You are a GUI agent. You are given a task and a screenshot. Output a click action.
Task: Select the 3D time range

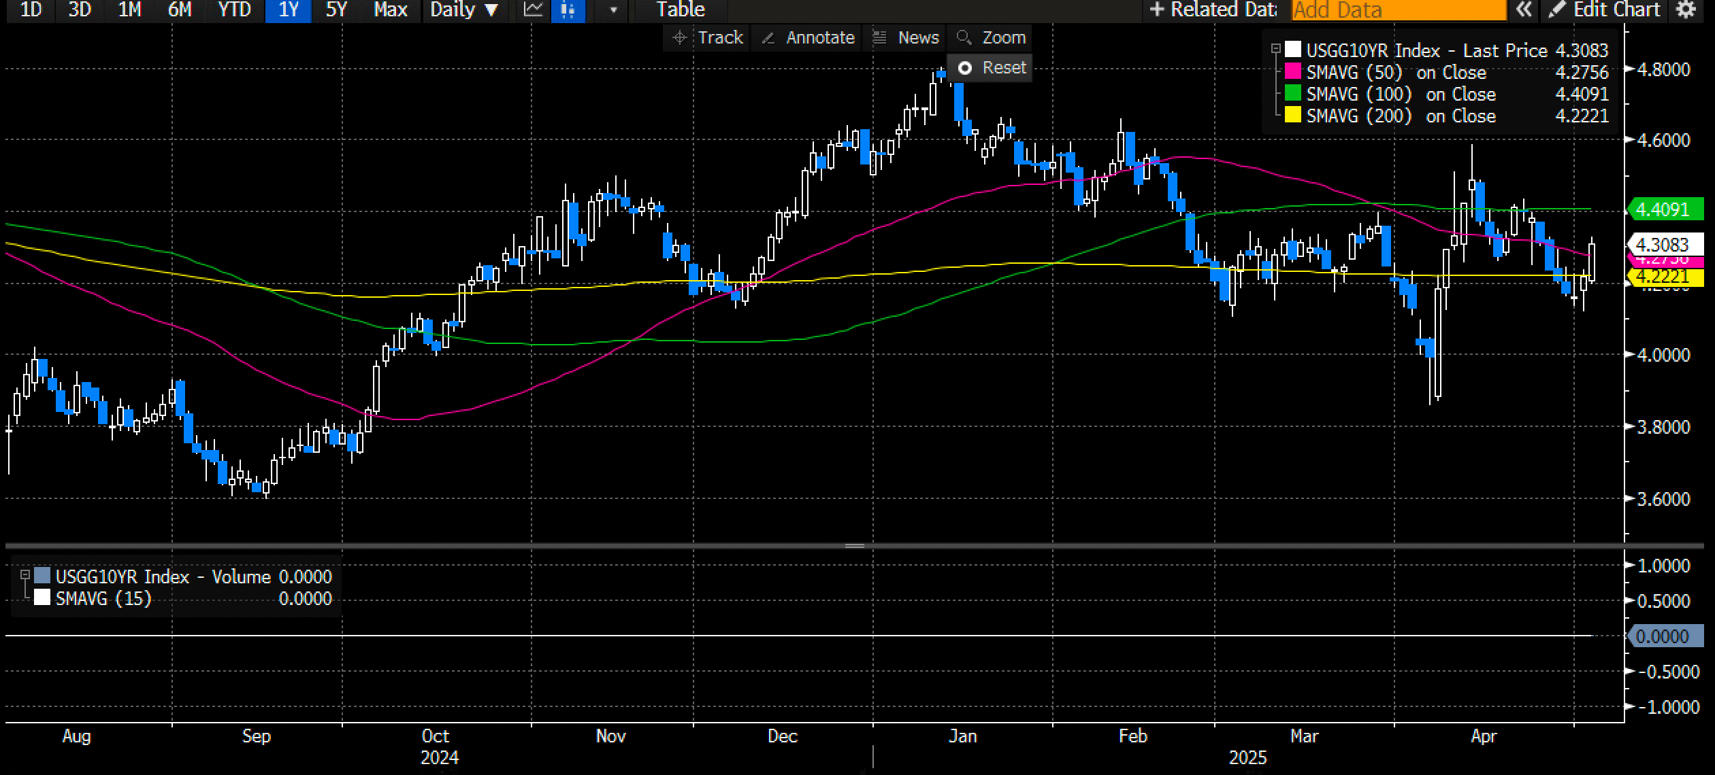click(x=80, y=10)
